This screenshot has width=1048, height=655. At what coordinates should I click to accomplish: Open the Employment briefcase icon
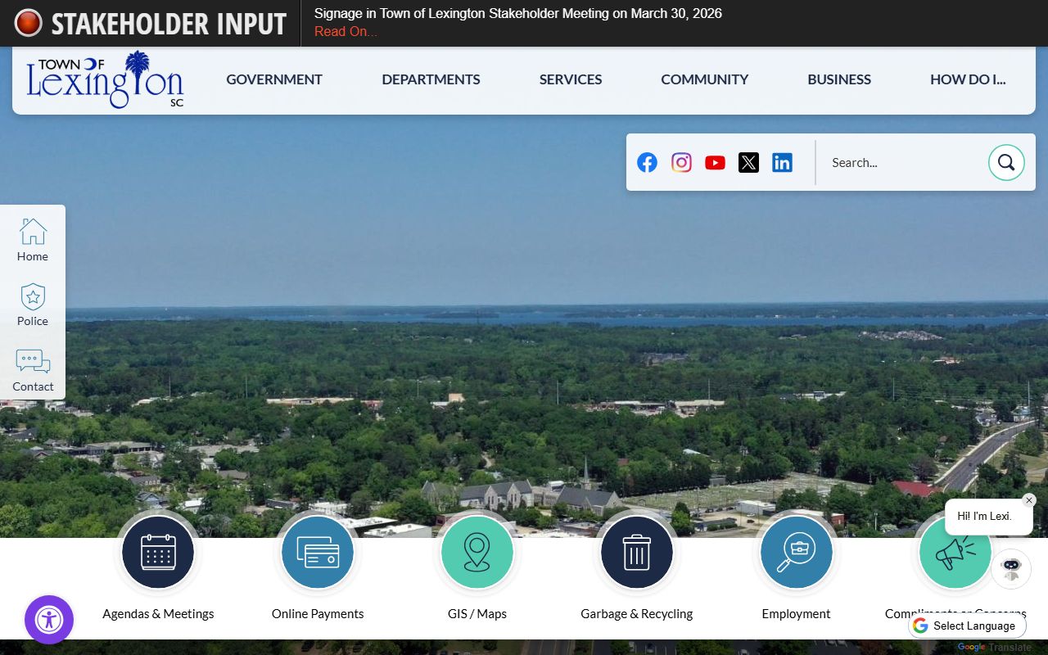click(796, 552)
